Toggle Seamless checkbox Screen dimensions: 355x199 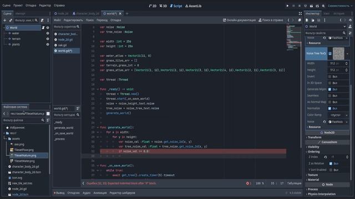click(329, 96)
